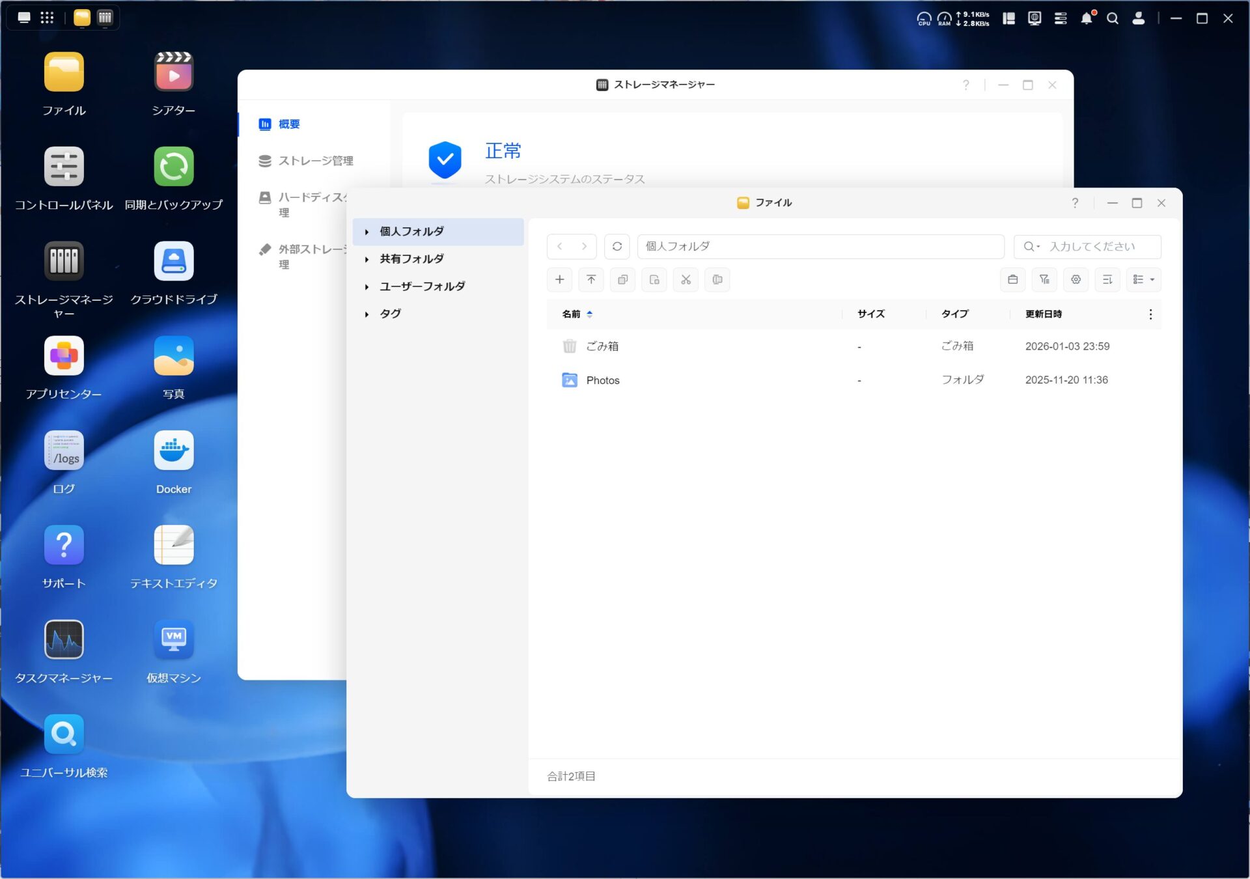The image size is (1250, 879).
Task: Switch to 概要 tab in Storage Manager
Action: 288,124
